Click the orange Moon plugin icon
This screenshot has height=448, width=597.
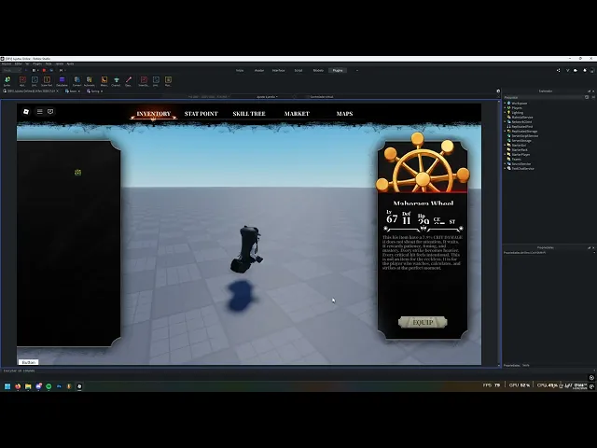(x=104, y=79)
